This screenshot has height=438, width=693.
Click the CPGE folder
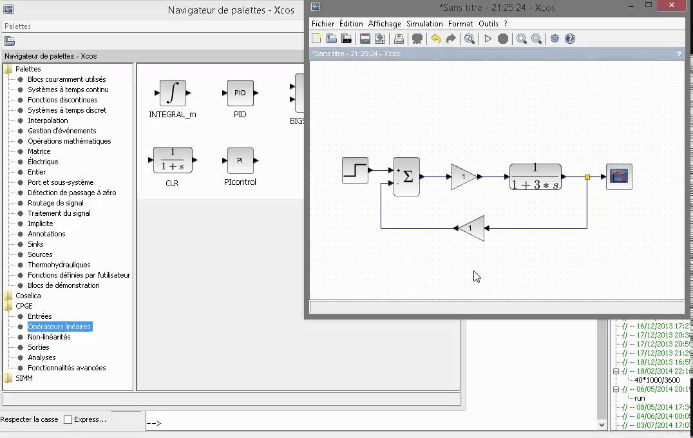pos(24,306)
